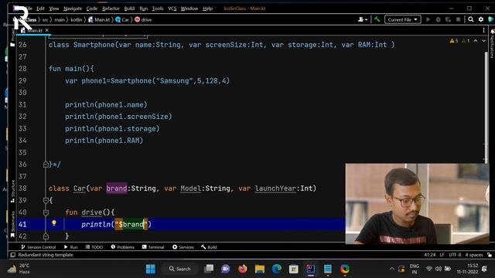This screenshot has height=278, width=495.
Task: Open the Window menu
Action: (x=189, y=8)
